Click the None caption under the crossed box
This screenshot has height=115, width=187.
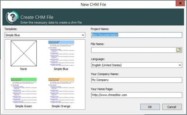pos(23,69)
